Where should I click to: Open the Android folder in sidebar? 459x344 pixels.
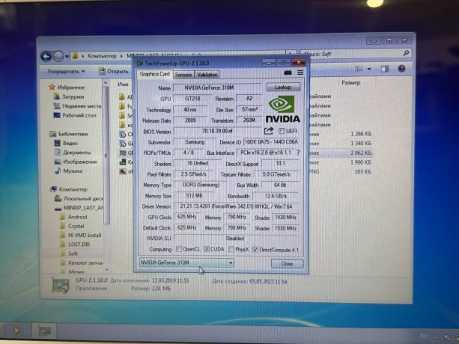click(73, 217)
